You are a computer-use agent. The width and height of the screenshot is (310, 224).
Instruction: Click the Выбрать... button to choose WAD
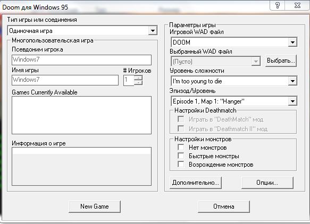[x=281, y=61]
